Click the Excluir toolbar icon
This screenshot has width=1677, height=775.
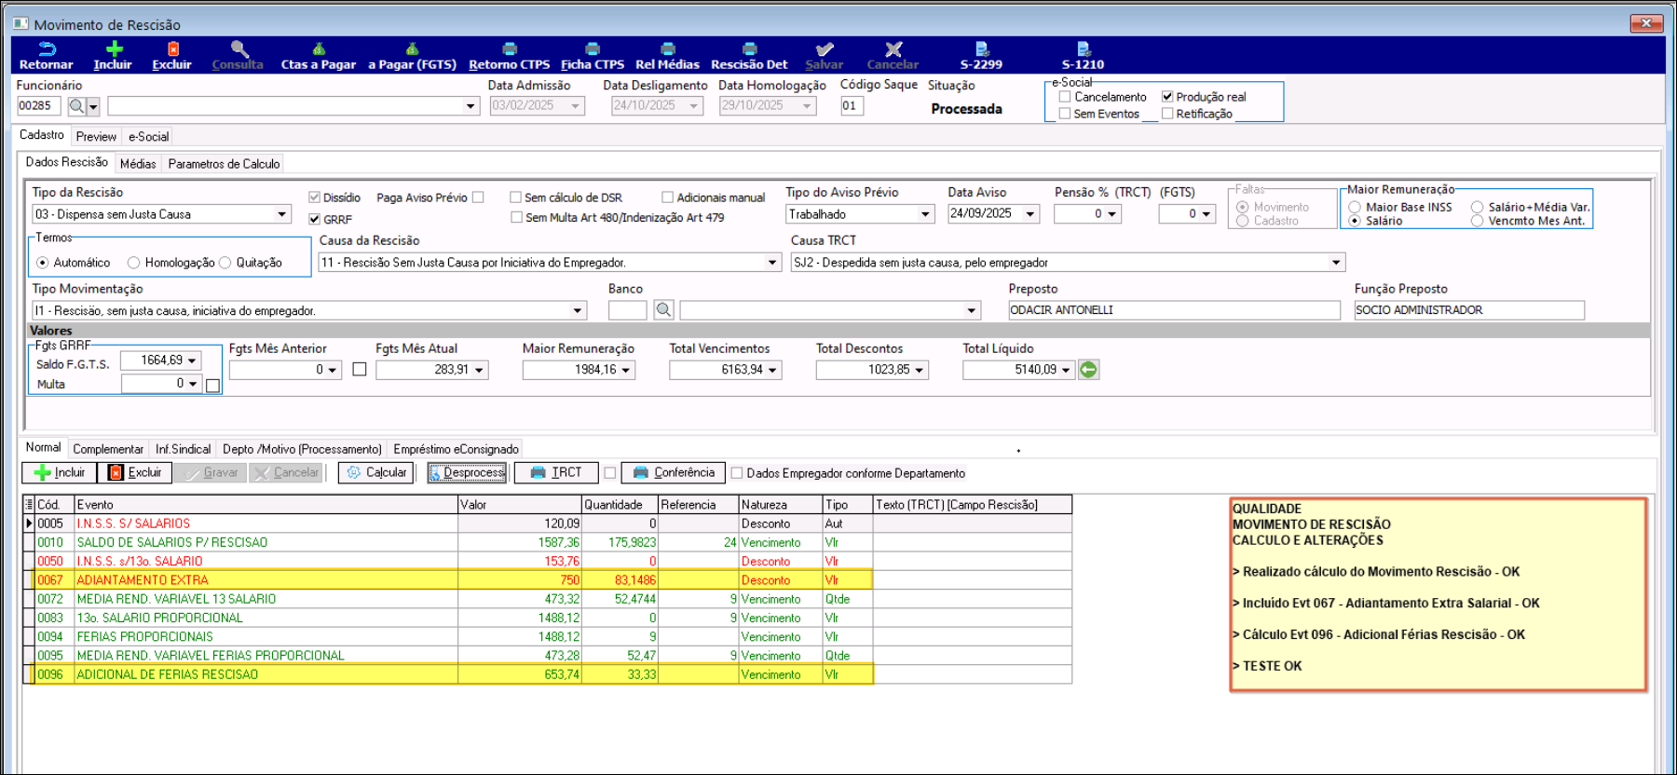pos(172,49)
